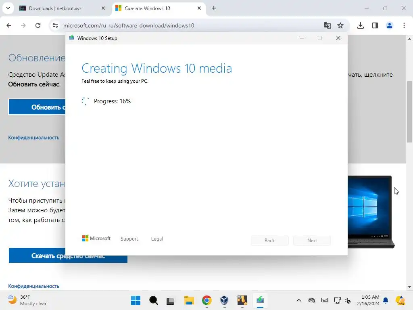The height and width of the screenshot is (310, 413).
Task: Click the Next button in Setup
Action: [312, 241]
